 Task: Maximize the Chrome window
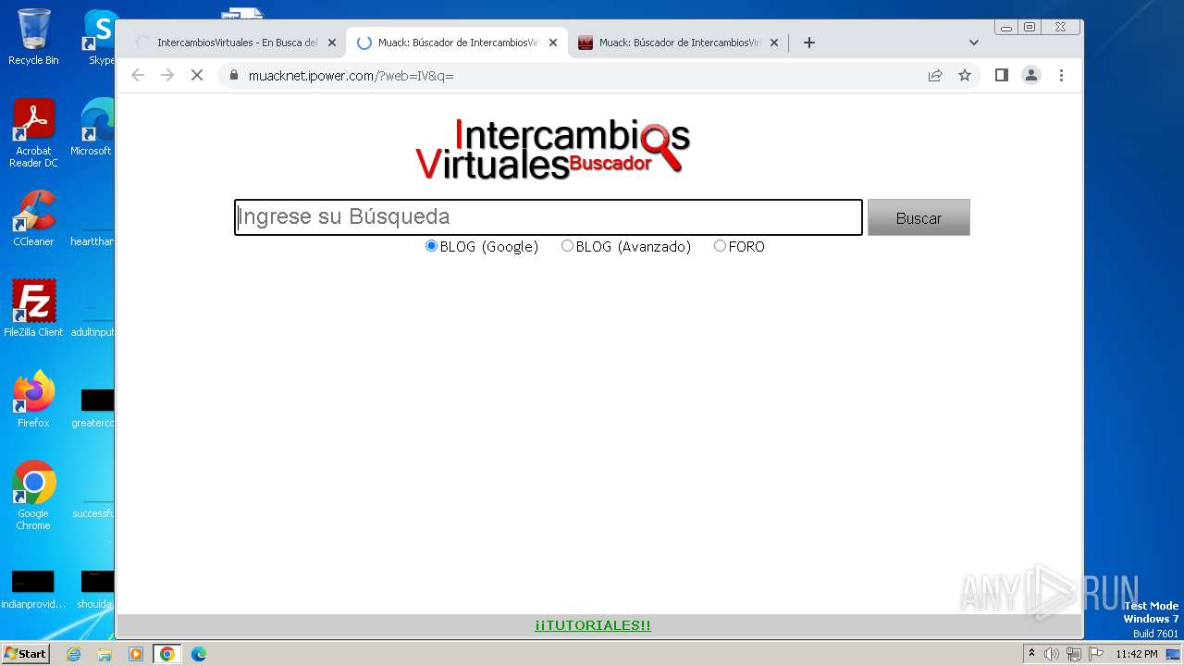pos(1030,28)
